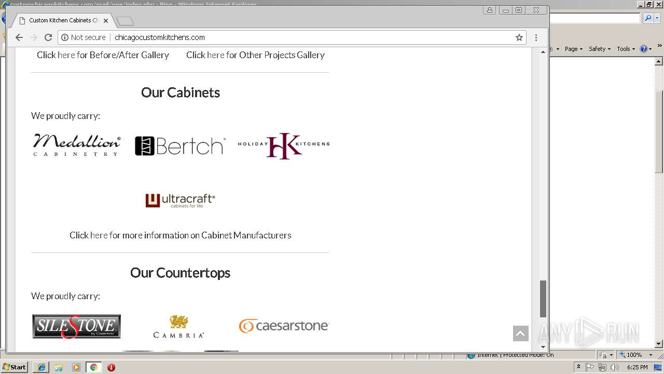The image size is (664, 374).
Task: Click the red Opera taskbar icon
Action: coord(111,367)
